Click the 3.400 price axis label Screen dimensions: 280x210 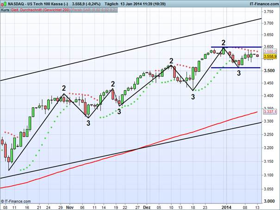[x=268, y=96]
